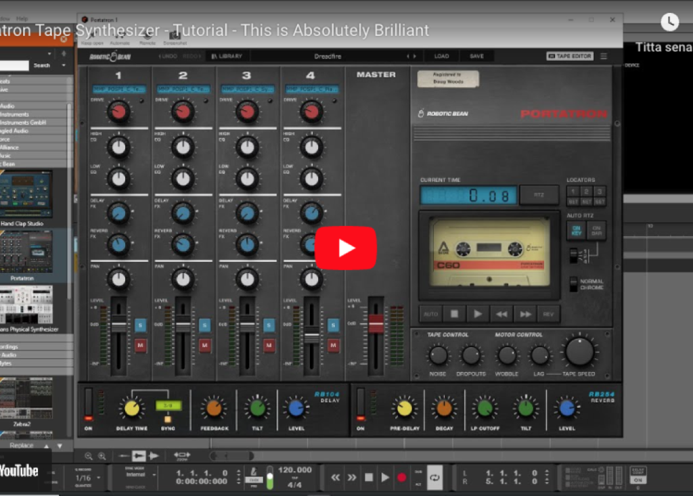
Task: Select locator 3
Action: (x=600, y=191)
